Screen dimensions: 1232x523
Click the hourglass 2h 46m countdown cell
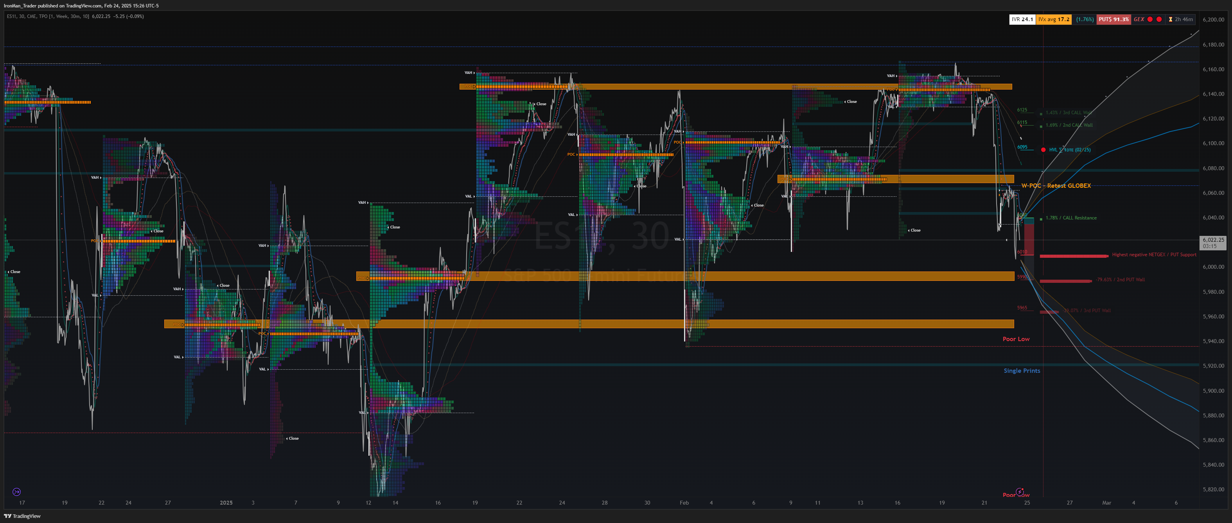[1180, 19]
